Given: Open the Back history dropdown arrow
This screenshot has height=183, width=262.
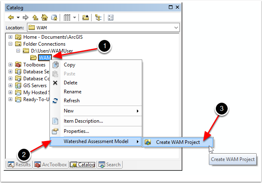Looking at the screenshot, I should [18, 18].
